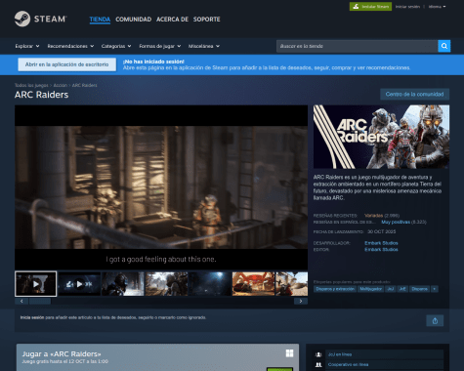This screenshot has width=464, height=371.
Task: Open the Formas de jugar dropdown
Action: pyautogui.click(x=160, y=46)
